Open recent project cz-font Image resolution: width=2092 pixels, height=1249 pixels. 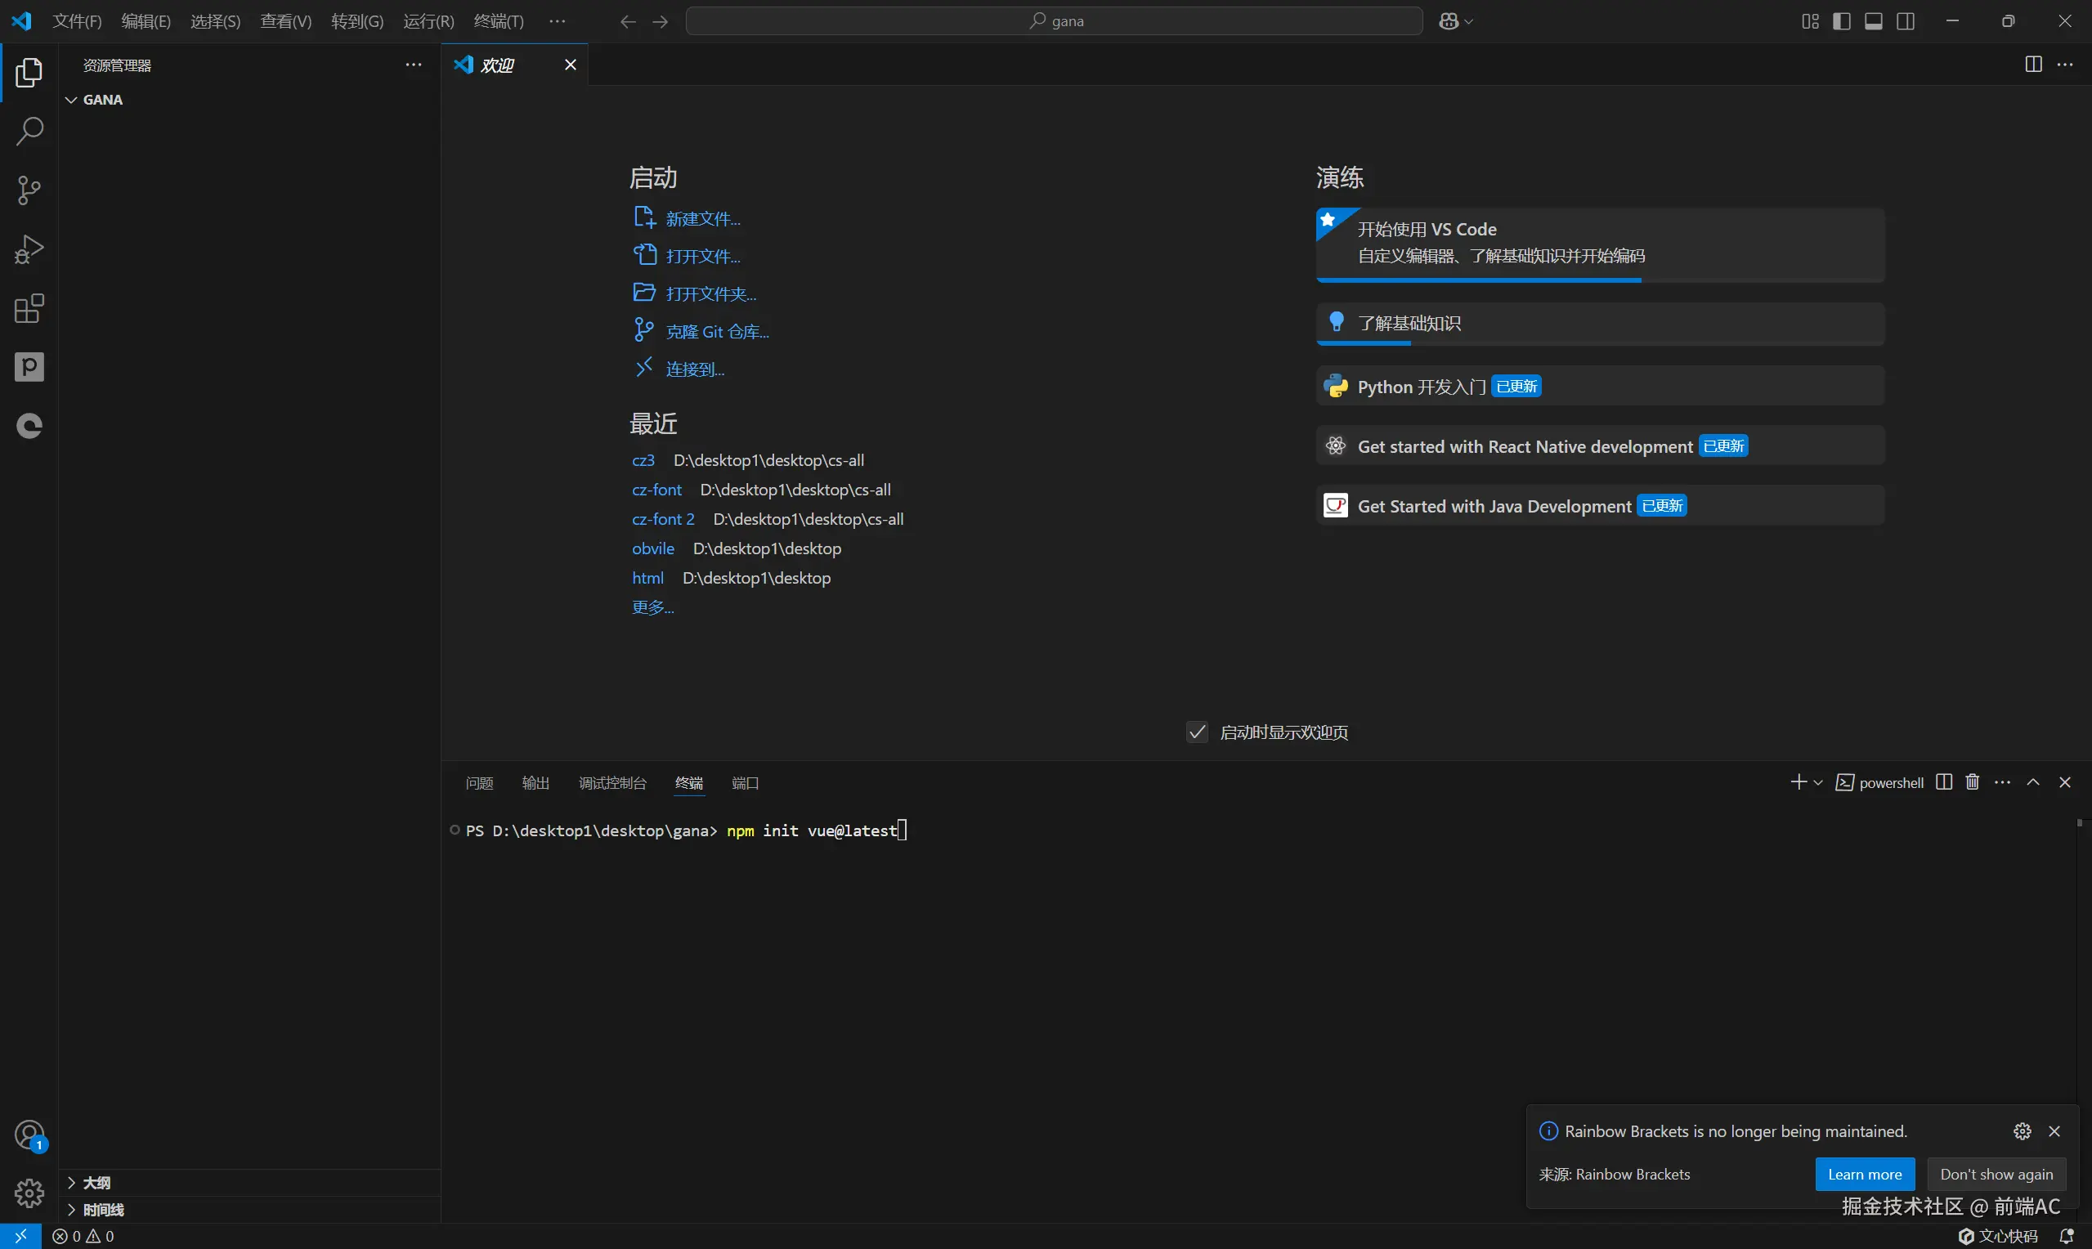tap(656, 490)
